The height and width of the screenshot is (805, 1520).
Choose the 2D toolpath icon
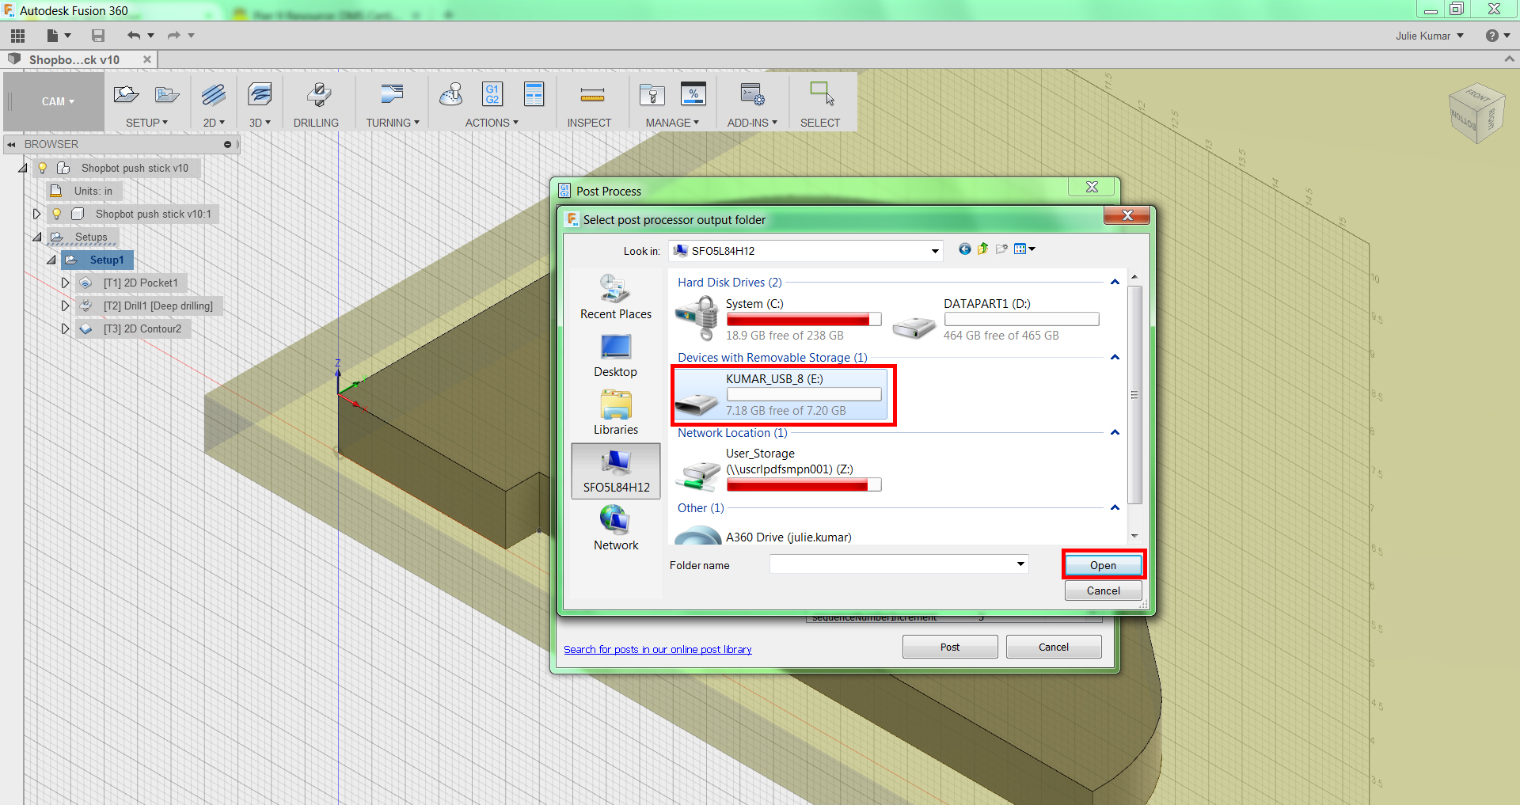[213, 95]
